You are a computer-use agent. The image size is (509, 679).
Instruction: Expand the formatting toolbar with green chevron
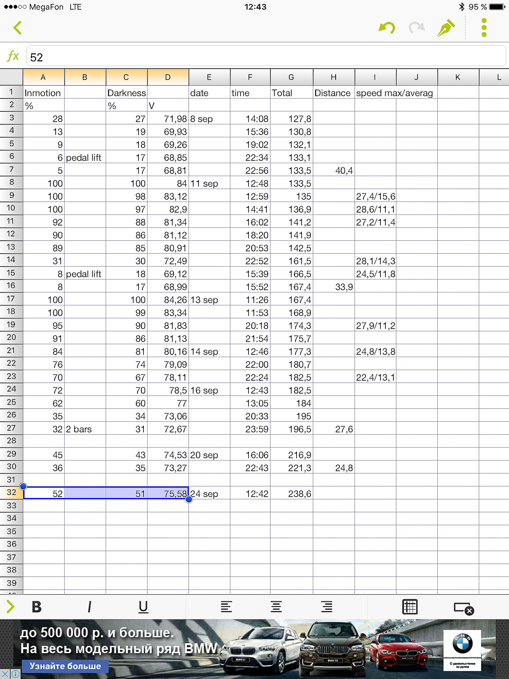click(11, 606)
